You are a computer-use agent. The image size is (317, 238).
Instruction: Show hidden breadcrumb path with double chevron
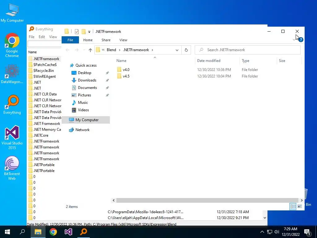click(103, 50)
